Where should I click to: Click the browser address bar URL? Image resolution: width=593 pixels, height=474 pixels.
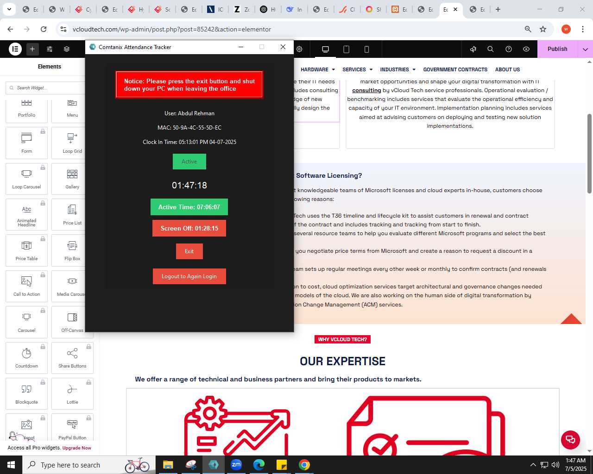172,29
